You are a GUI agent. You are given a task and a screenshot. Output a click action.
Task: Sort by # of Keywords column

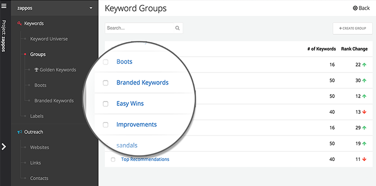point(321,49)
